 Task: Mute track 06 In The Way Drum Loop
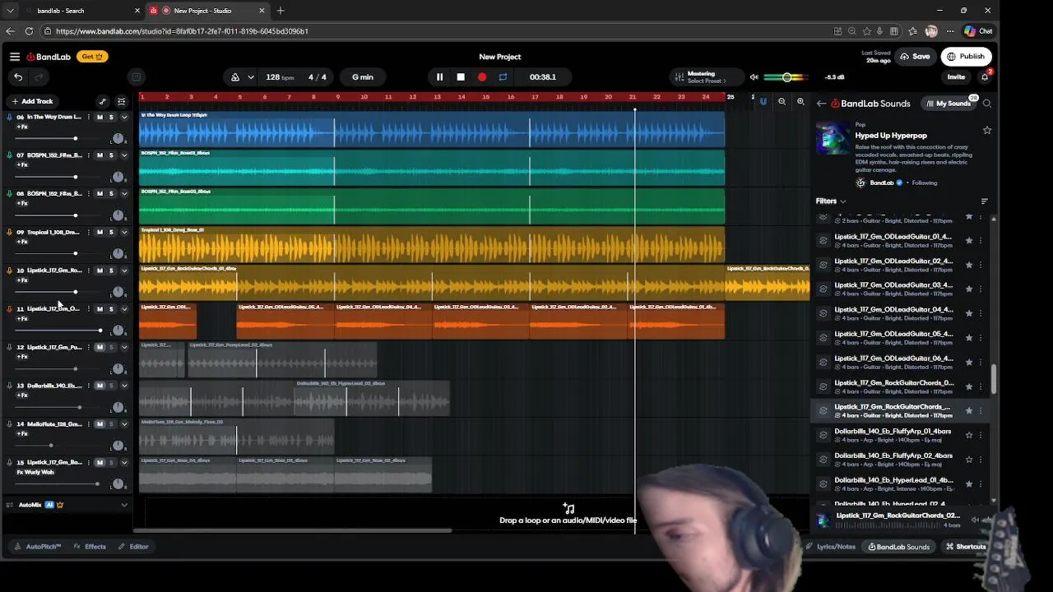100,118
